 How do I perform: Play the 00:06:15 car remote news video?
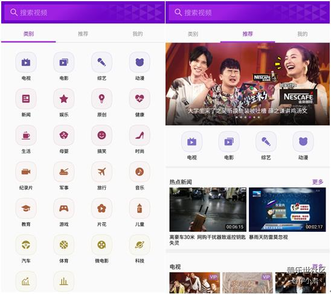click(x=208, y=209)
